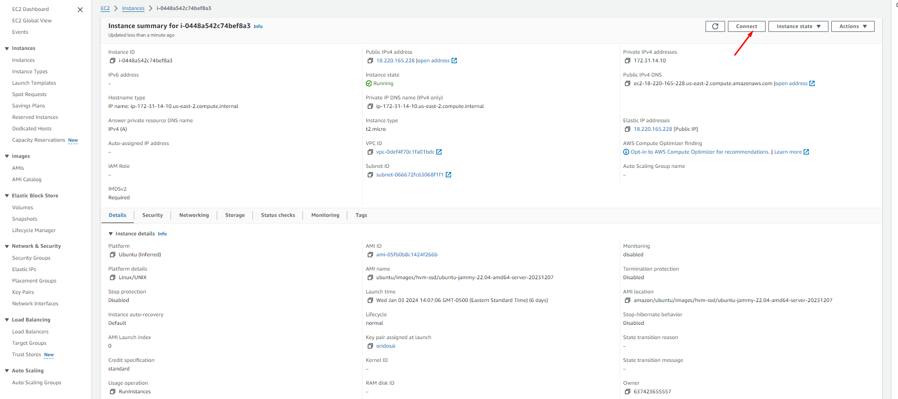Open the Learn more external link icon
898x399 pixels.
tap(806, 152)
